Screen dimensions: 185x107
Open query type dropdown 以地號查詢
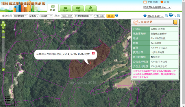(21, 16)
